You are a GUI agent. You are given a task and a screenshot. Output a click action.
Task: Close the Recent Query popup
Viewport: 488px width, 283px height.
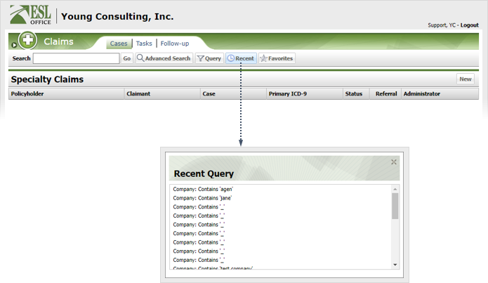(x=394, y=162)
